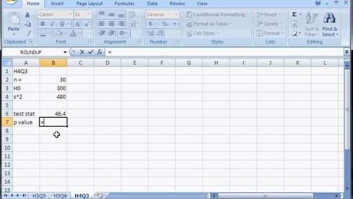Viewport: 353px width, 199px height.
Task: Click Insert cells button
Action: [269, 14]
